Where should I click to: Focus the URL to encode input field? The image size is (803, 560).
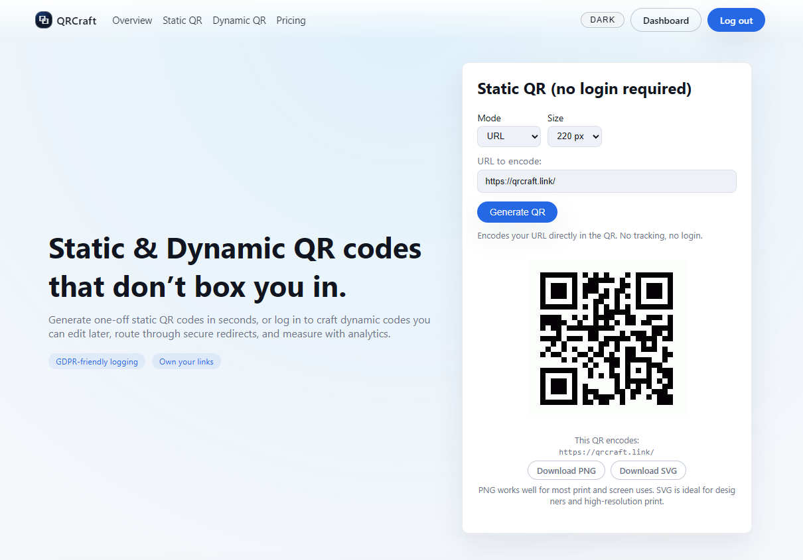point(606,181)
